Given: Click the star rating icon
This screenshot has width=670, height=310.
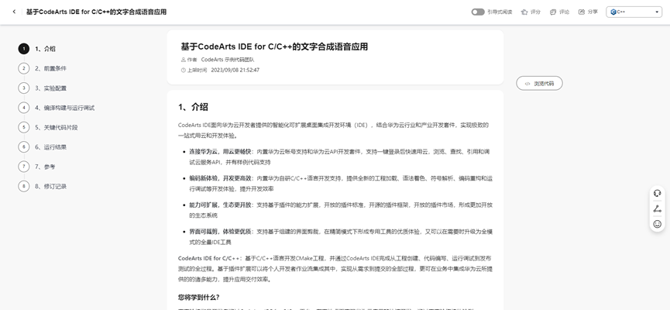Looking at the screenshot, I should click(x=524, y=12).
